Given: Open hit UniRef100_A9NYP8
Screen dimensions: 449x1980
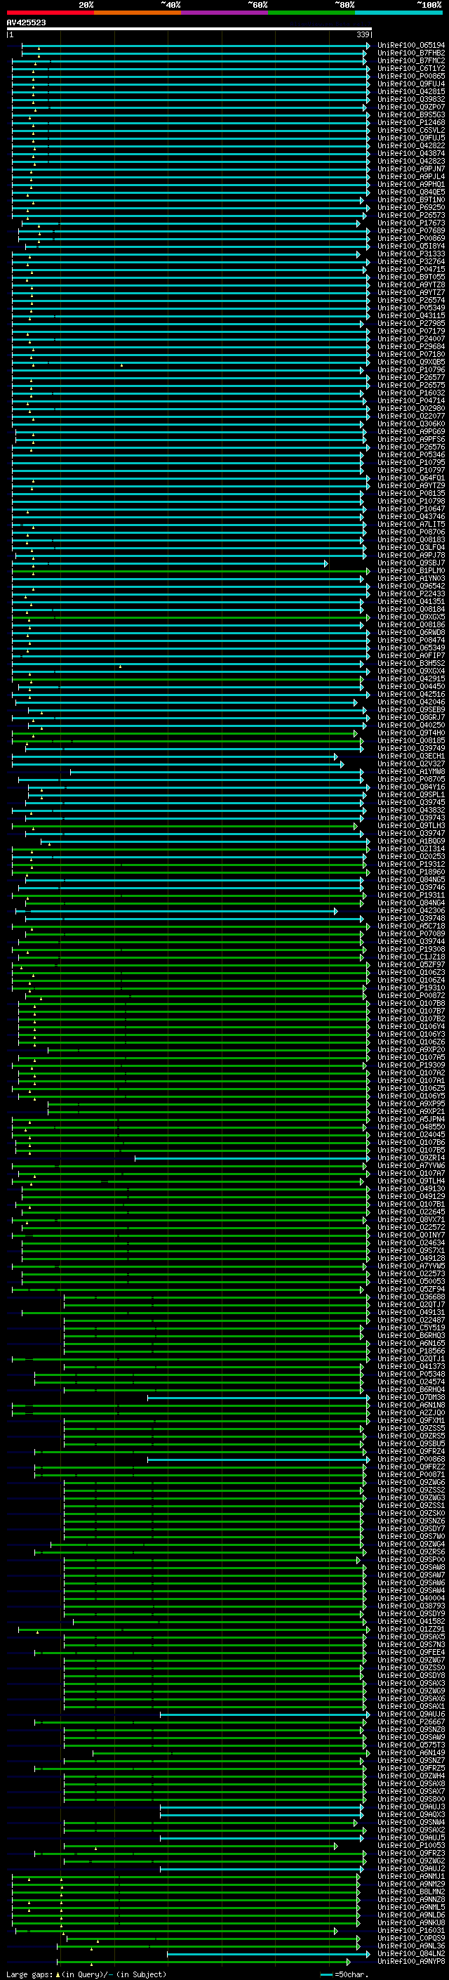Looking at the screenshot, I should [x=410, y=1961].
